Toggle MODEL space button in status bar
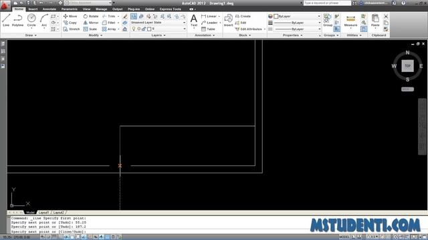The height and width of the screenshot is (240, 428). [x=344, y=237]
